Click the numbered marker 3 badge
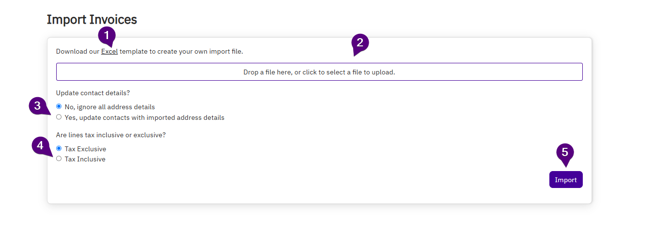The width and height of the screenshot is (654, 245). click(38, 106)
